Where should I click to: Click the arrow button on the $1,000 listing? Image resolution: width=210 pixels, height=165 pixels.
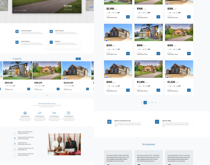click(158, 90)
